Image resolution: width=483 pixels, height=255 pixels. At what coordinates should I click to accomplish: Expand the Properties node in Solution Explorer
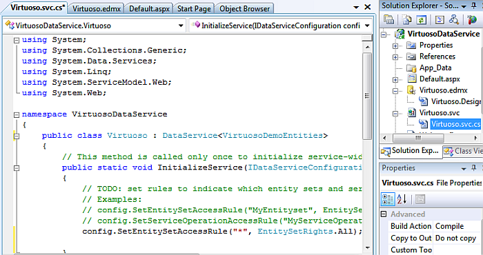pos(395,46)
